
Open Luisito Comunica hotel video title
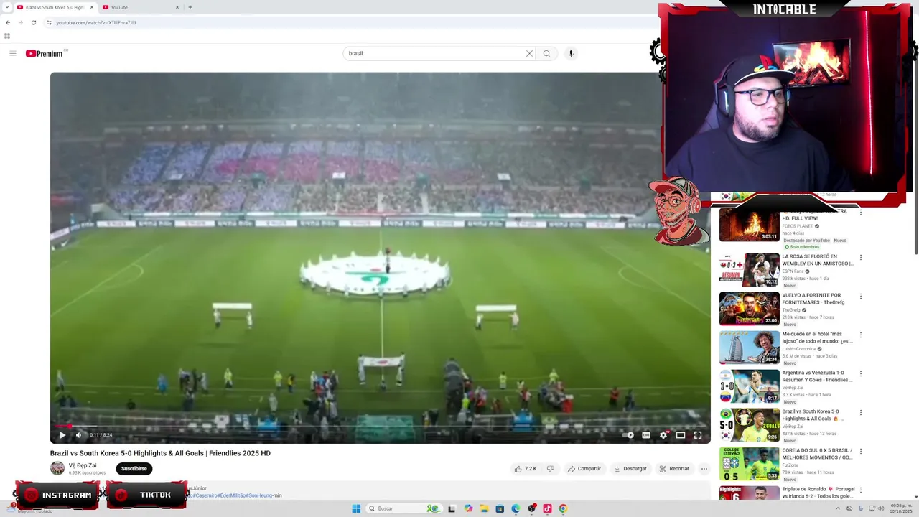(818, 337)
